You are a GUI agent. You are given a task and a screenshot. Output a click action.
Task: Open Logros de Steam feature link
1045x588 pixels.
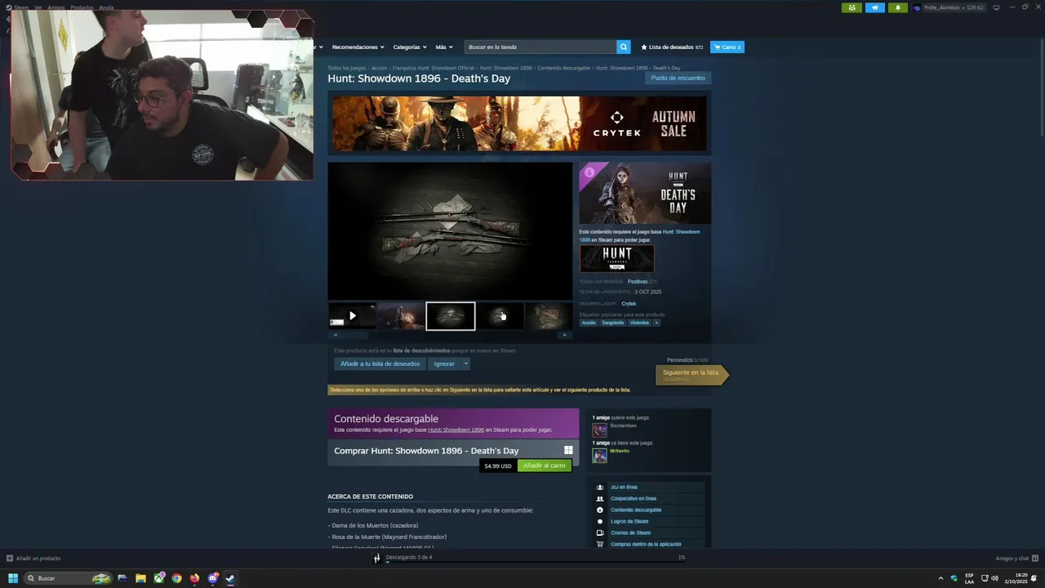[x=629, y=521]
